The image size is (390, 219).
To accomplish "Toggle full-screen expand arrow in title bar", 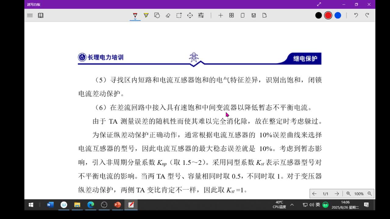I will tap(319, 4).
